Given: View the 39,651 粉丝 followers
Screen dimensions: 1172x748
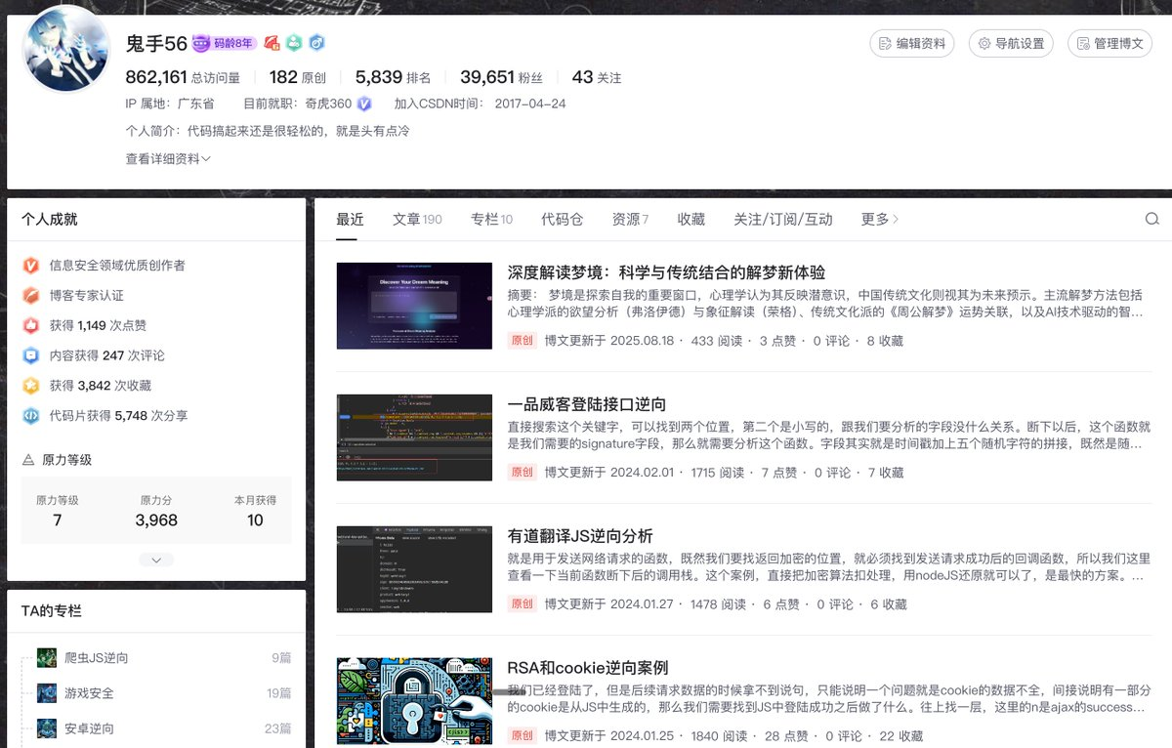Looking at the screenshot, I should pyautogui.click(x=501, y=77).
